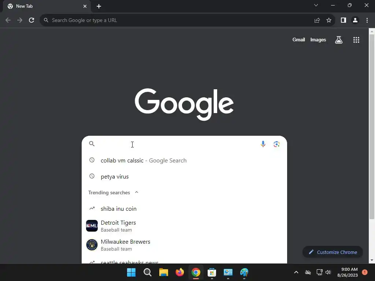This screenshot has height=281, width=375.
Task: Click the Detroit Tigers MLB logo thumbnail
Action: 92,226
